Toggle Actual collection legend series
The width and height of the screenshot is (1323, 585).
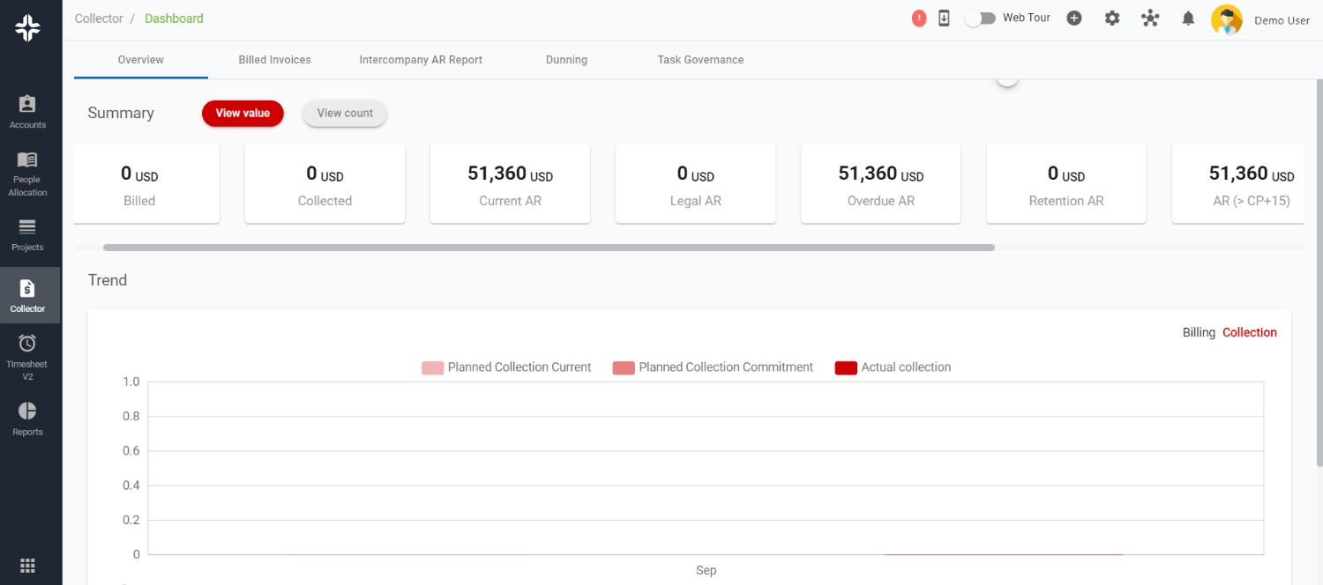893,367
